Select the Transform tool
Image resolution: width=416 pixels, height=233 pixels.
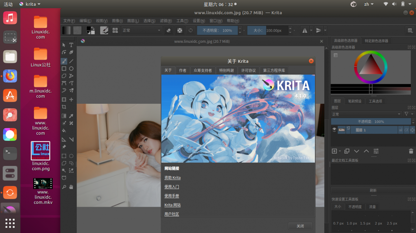[x=64, y=99]
